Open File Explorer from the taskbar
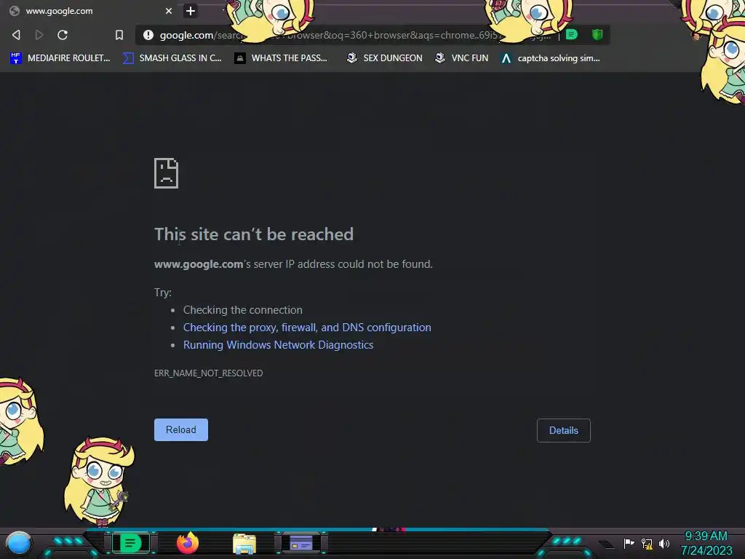The image size is (745, 559). [244, 544]
